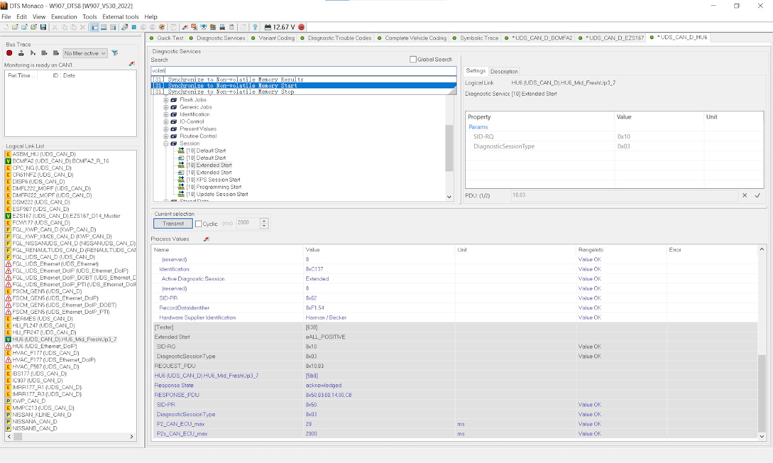Enable the Cyclic transmit checkbox

199,224
